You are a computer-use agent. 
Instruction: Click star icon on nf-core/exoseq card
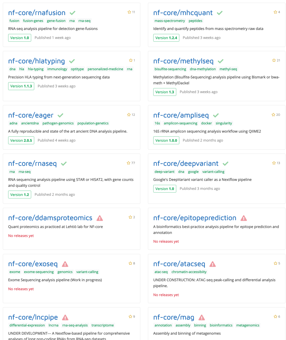pyautogui.click(x=131, y=263)
